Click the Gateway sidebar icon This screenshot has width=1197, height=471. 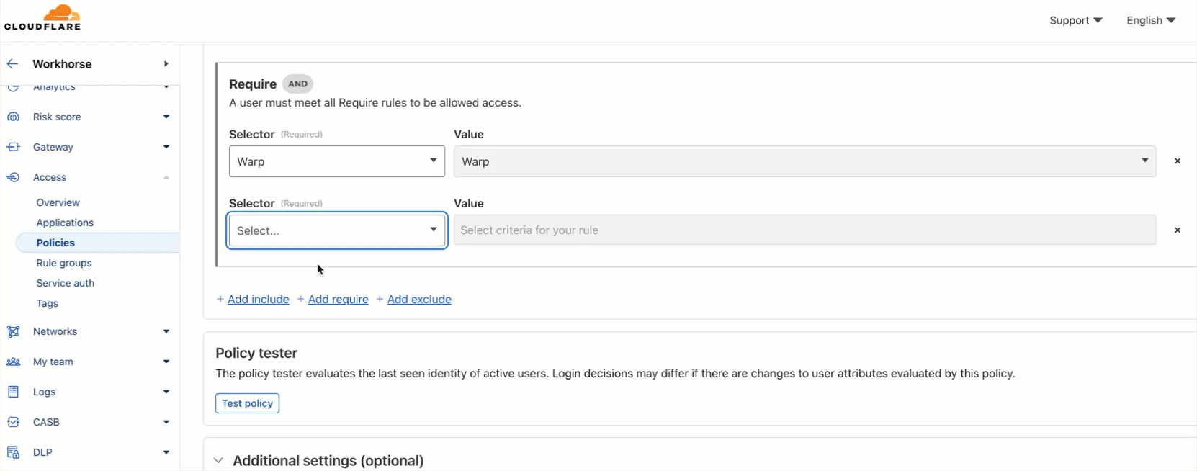pos(13,147)
